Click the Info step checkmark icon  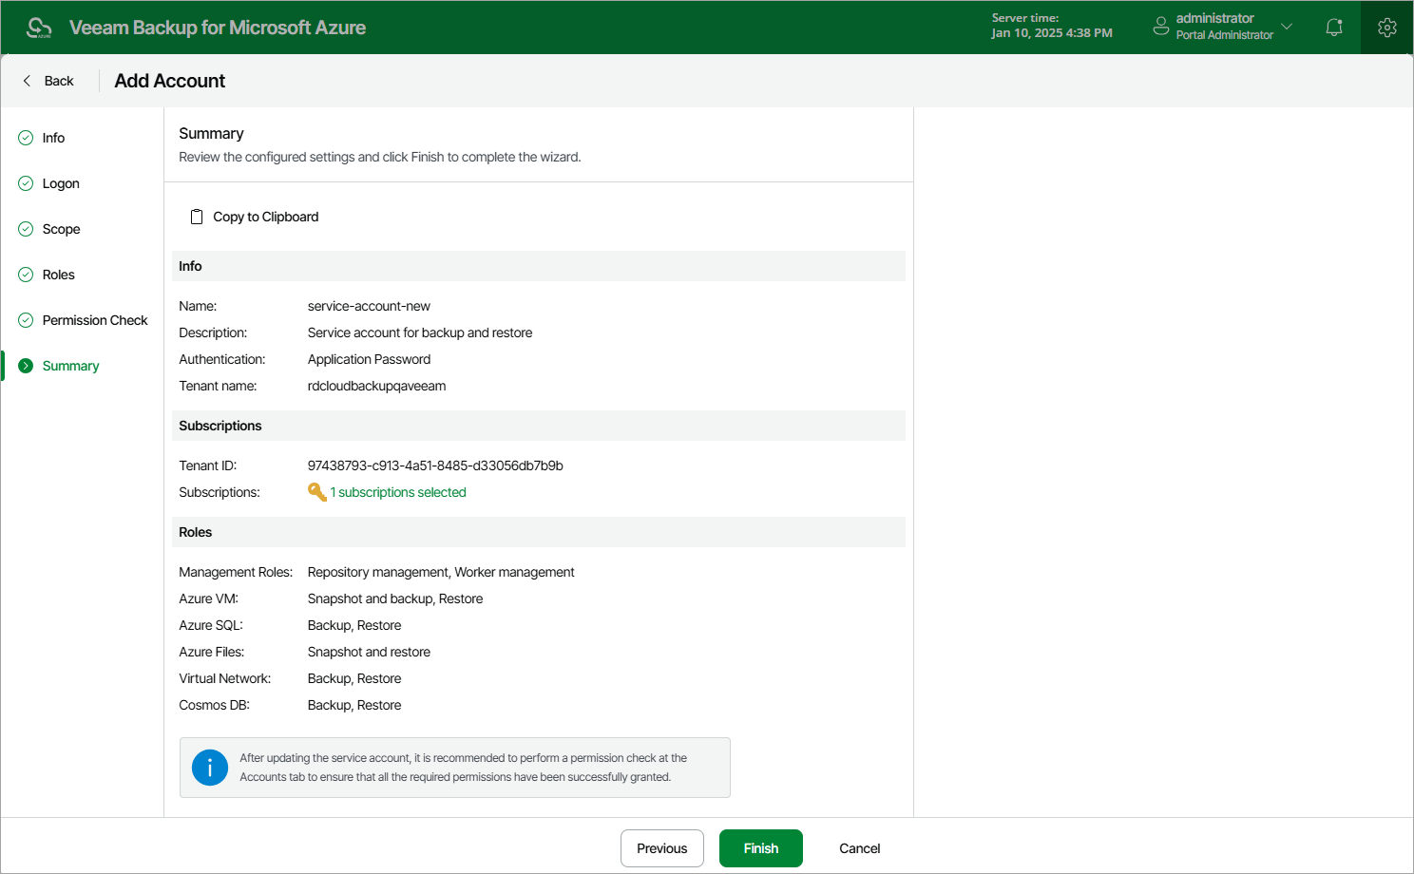(x=26, y=138)
